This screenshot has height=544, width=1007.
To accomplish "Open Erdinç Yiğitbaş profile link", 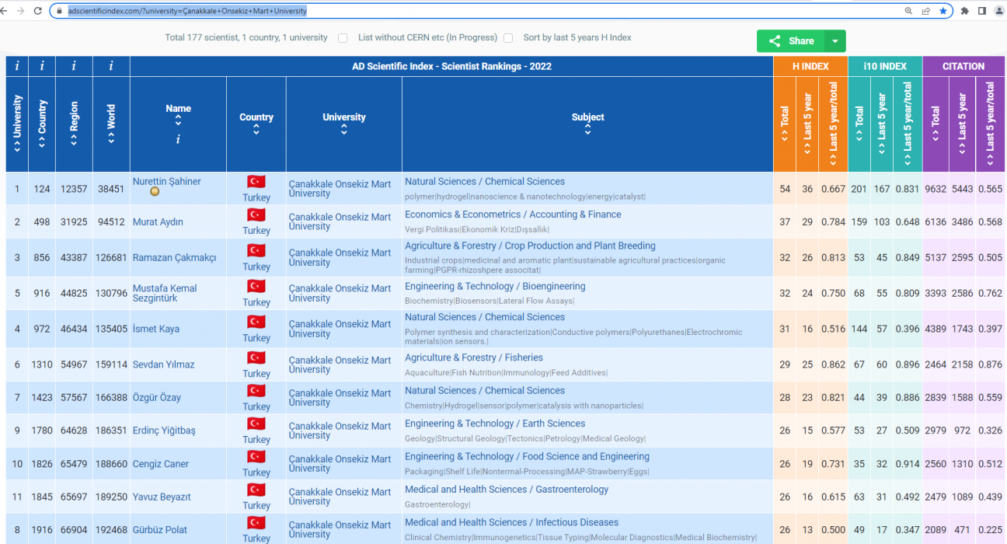I will point(164,431).
